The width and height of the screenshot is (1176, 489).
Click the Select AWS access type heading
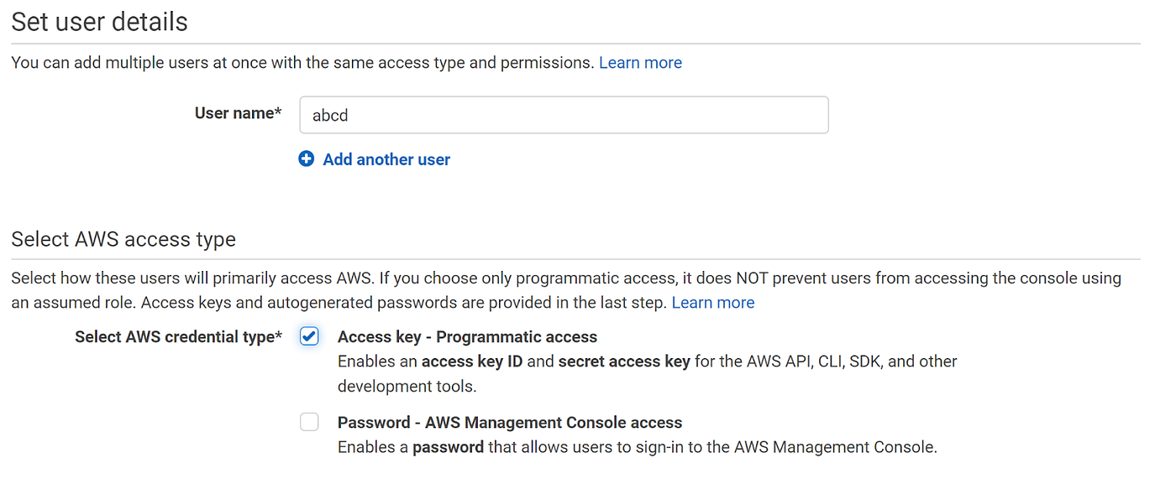coord(122,239)
